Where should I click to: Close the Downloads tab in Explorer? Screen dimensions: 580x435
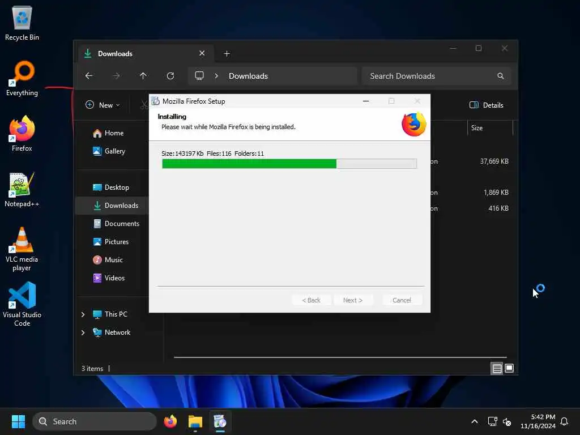(202, 53)
